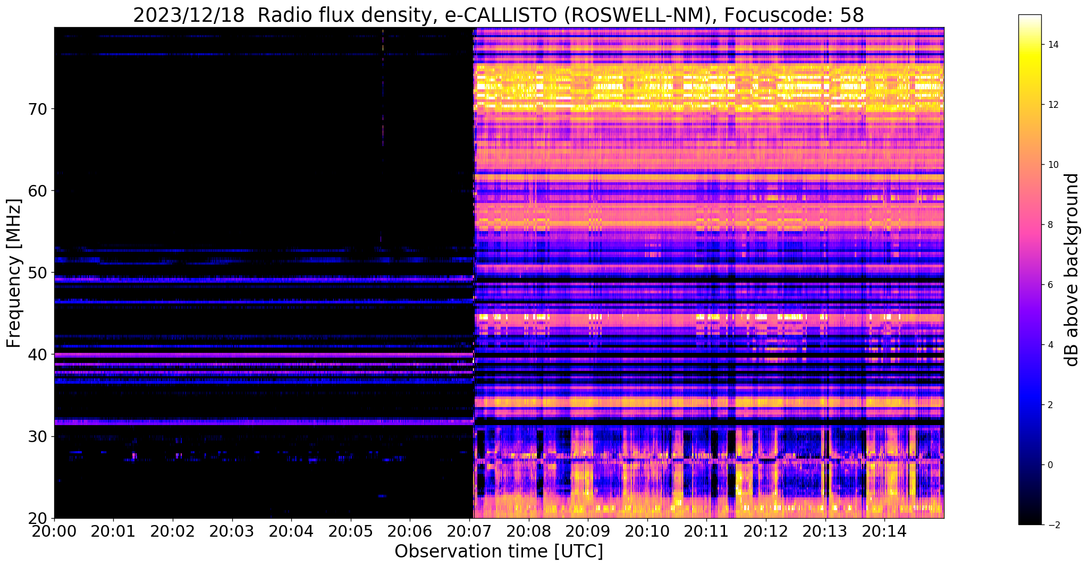Click the "Frequency [MHz]" axis label
The image size is (1088, 567).
click(x=14, y=273)
